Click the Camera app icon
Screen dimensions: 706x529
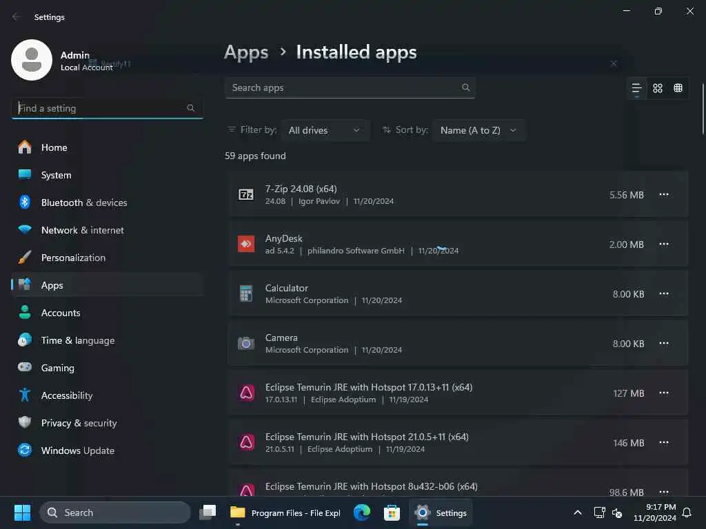pyautogui.click(x=246, y=344)
